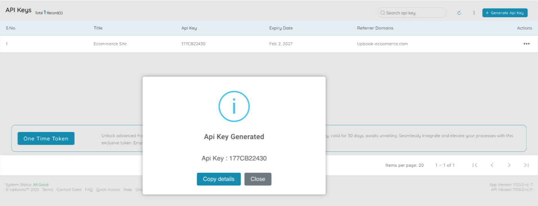Viewport: 538px width, 206px height.
Task: Open row actions menu for Ecommerce Site
Action: pos(526,44)
